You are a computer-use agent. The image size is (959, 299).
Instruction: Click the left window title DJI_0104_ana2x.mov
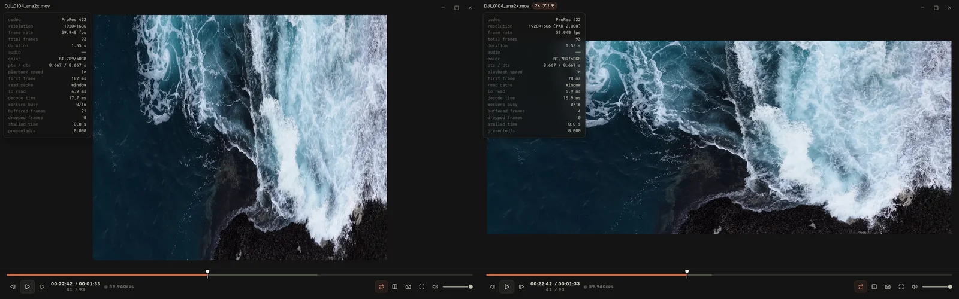tap(27, 6)
